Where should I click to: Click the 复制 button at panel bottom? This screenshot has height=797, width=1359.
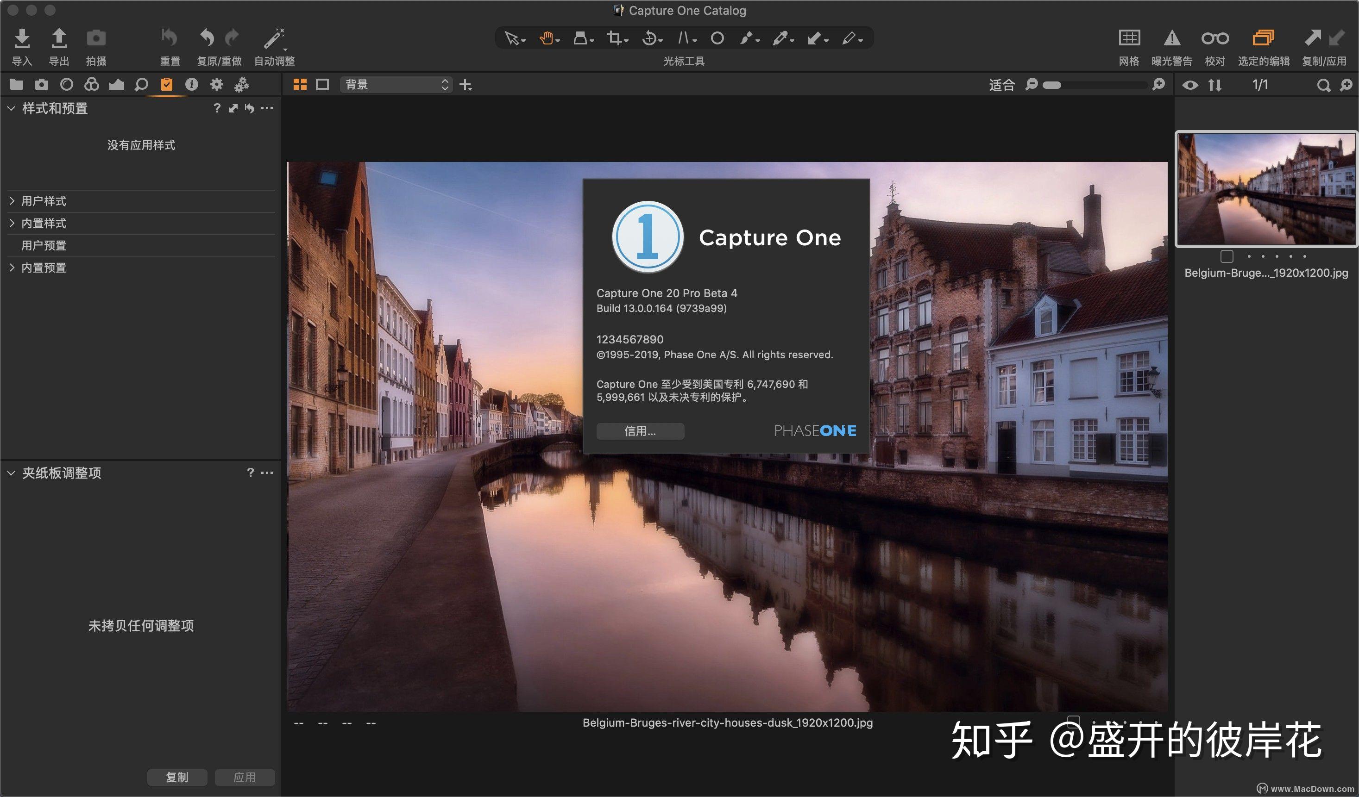point(177,777)
